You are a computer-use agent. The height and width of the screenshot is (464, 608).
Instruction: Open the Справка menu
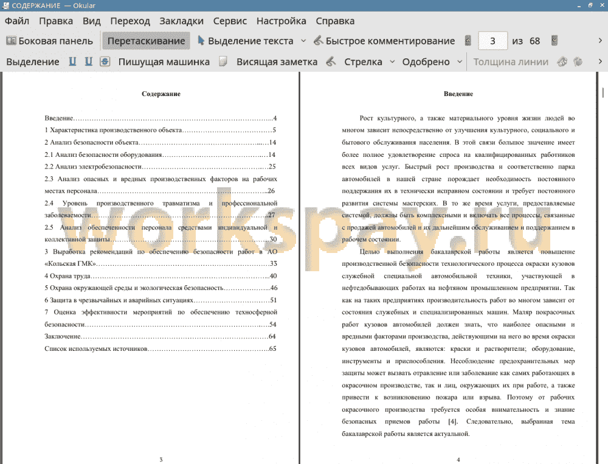(x=335, y=21)
